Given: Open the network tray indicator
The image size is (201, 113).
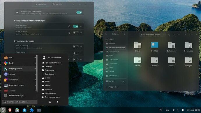Looking at the screenshot, I should pos(174,110).
